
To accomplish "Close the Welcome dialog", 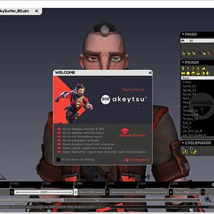I will 150,73.
